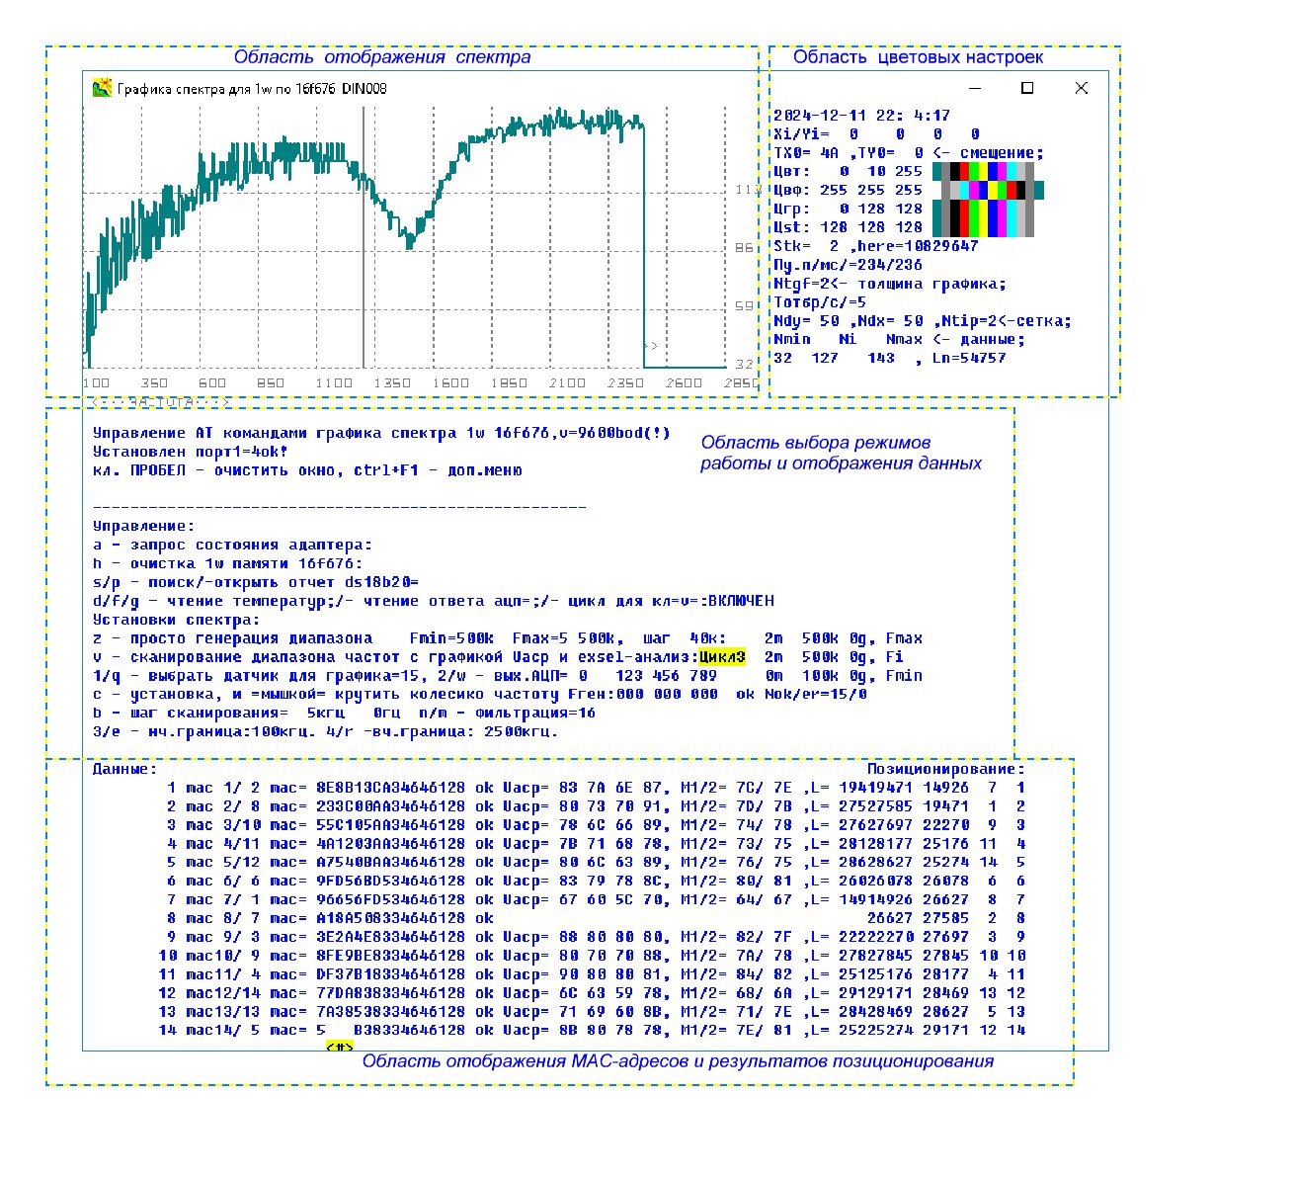This screenshot has height=1179, width=1295.
Task: Click the spectrum app icon in title bar
Action: tap(101, 88)
